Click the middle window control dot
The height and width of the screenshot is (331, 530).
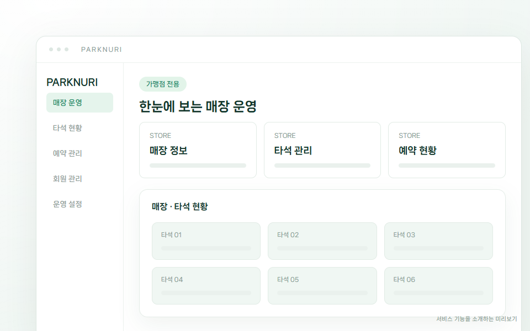click(59, 49)
